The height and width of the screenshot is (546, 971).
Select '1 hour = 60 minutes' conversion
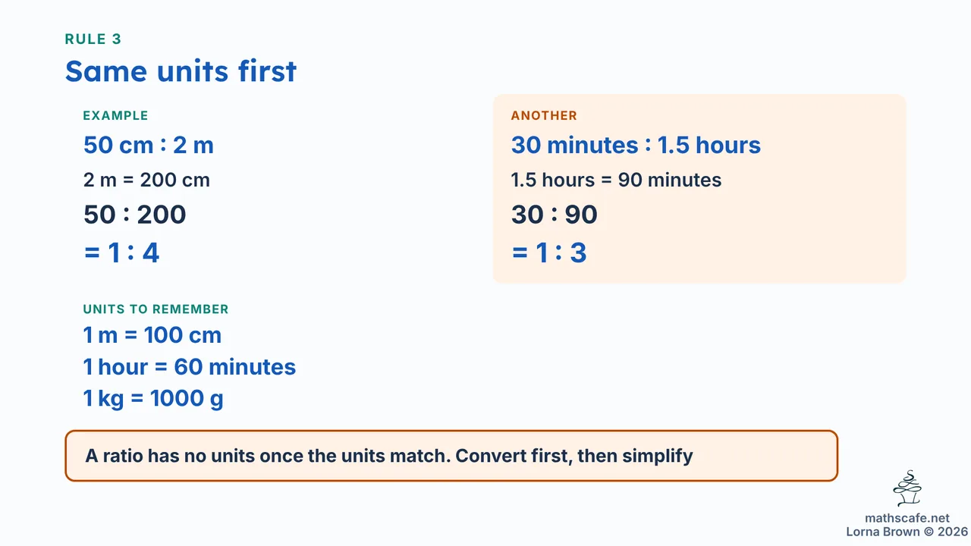pyautogui.click(x=190, y=367)
